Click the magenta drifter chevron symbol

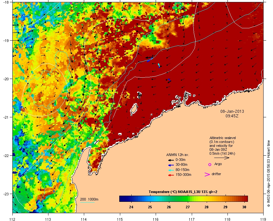point(207,175)
